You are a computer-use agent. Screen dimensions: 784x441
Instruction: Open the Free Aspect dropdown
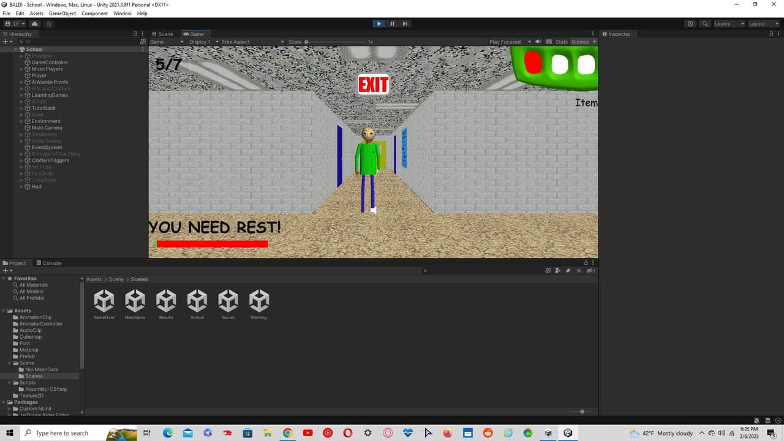(252, 42)
